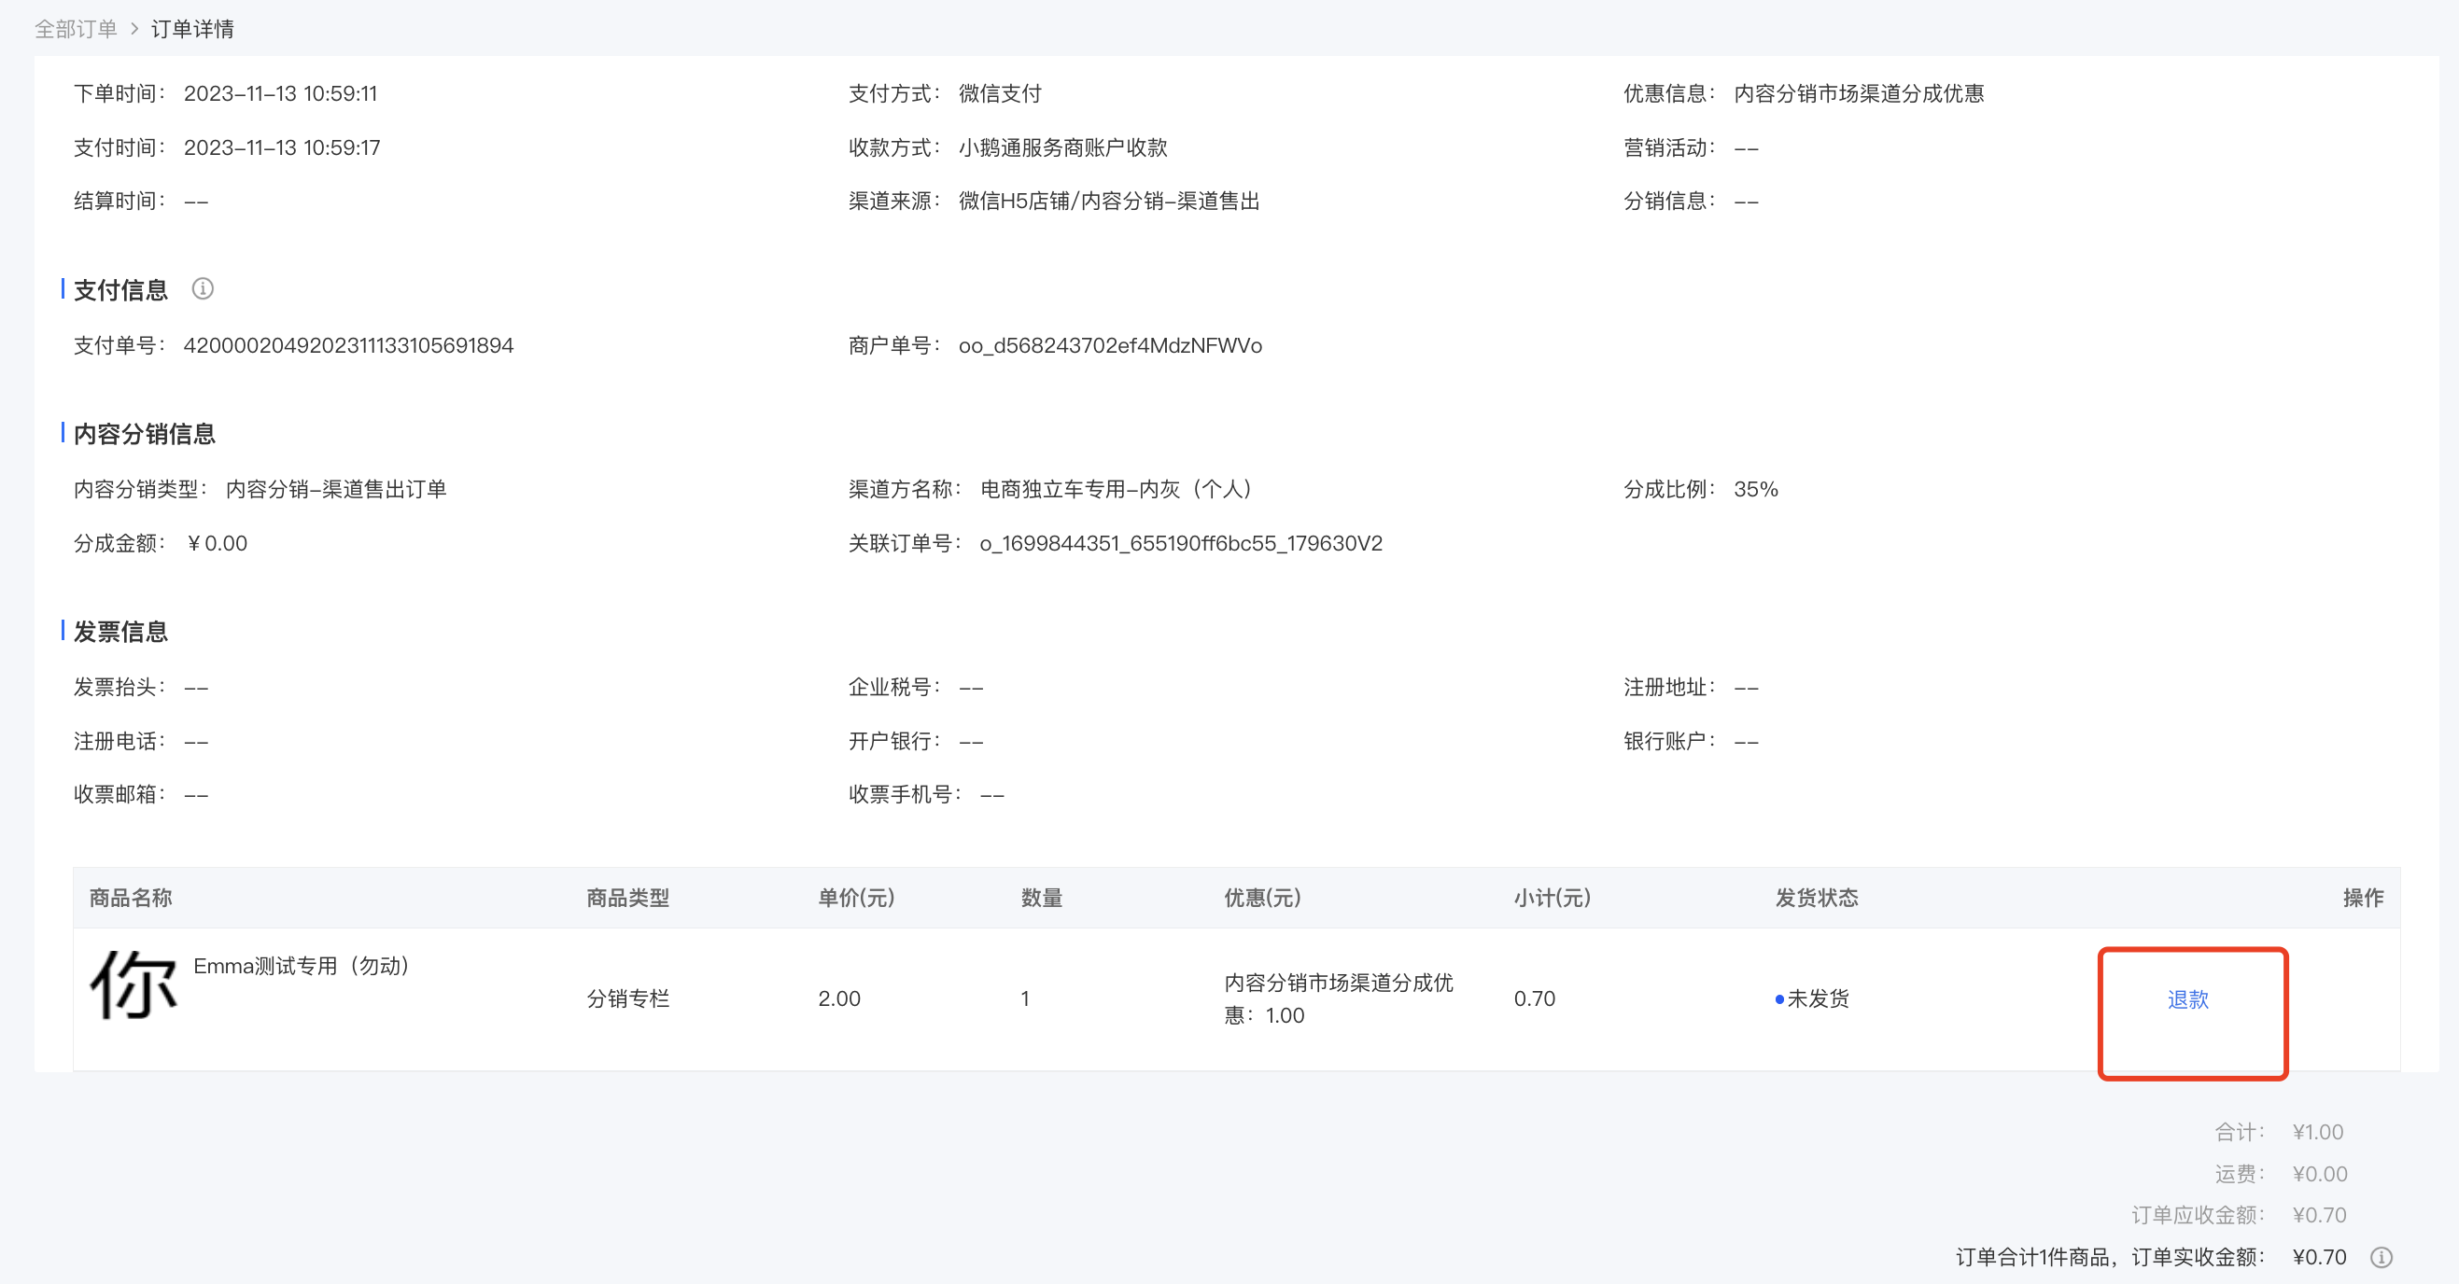
Task: Click the 分成比例 value 35%
Action: point(1755,489)
